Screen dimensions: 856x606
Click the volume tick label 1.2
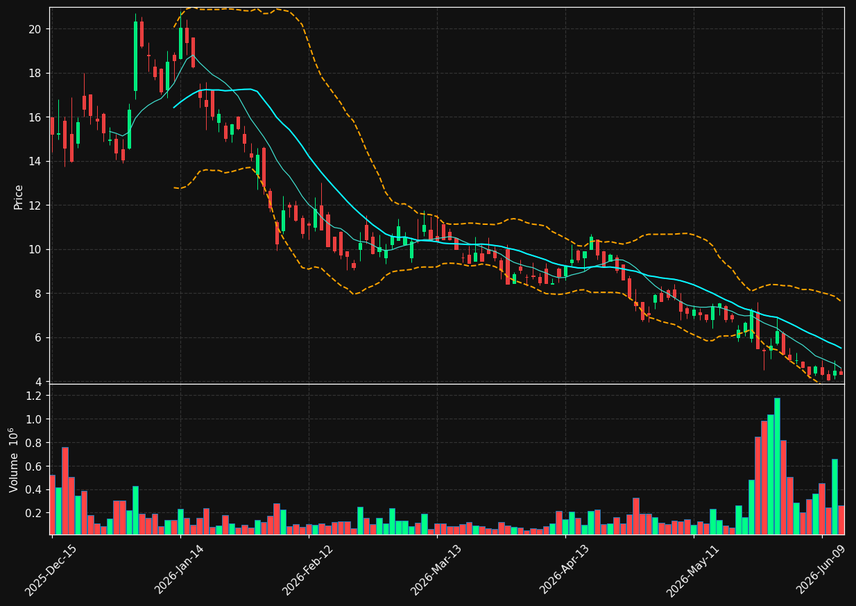tap(34, 396)
